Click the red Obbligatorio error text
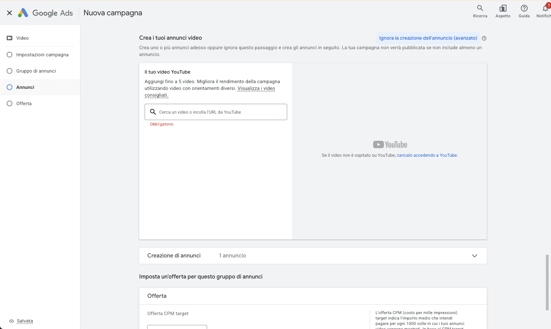Screen dimensions: 551x329 [162, 124]
